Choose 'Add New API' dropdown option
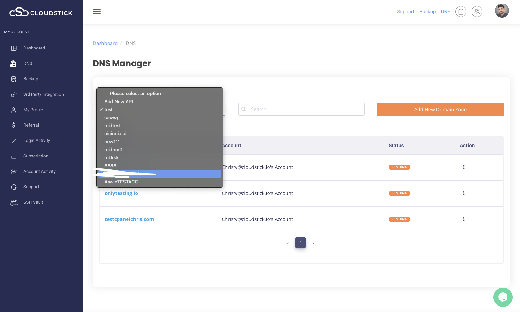The height and width of the screenshot is (312, 520). click(x=119, y=102)
